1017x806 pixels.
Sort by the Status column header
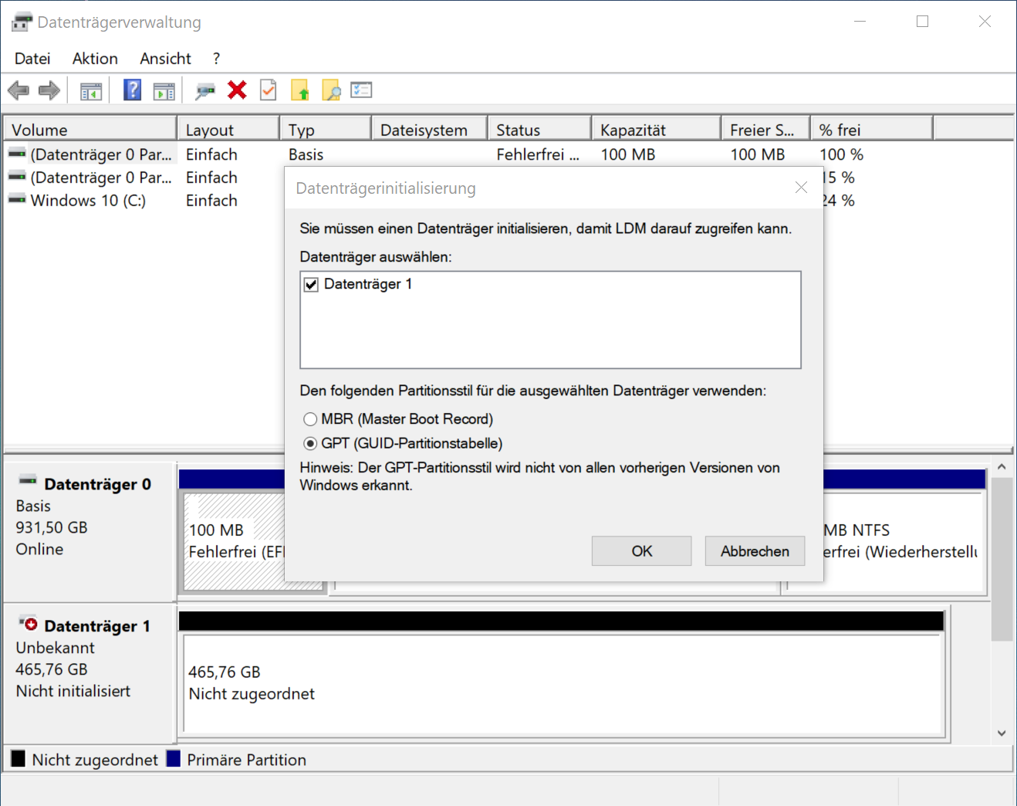pyautogui.click(x=540, y=130)
